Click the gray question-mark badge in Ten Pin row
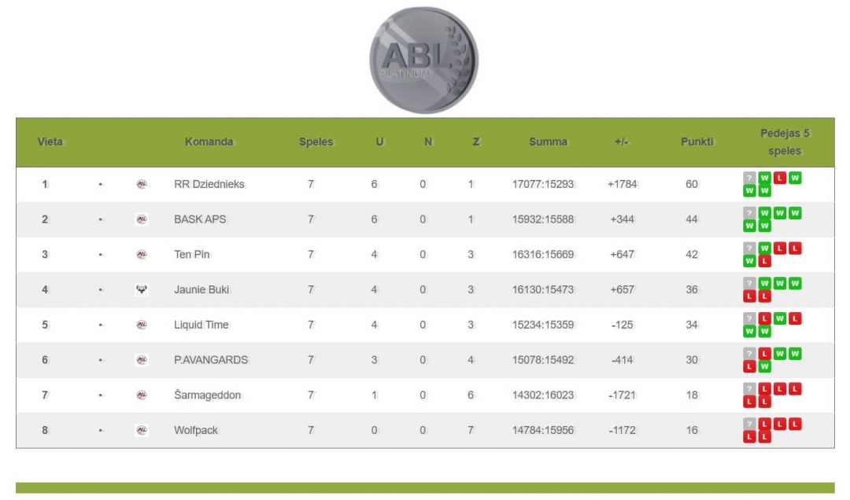850x500 pixels. pos(749,248)
